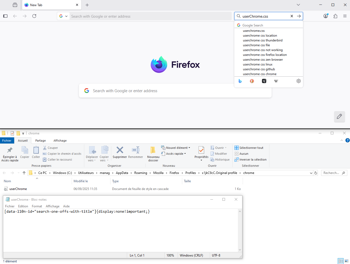The image size is (350, 264).
Task: Open Accès rapide dropdown in Nouveau group
Action: tap(173, 154)
